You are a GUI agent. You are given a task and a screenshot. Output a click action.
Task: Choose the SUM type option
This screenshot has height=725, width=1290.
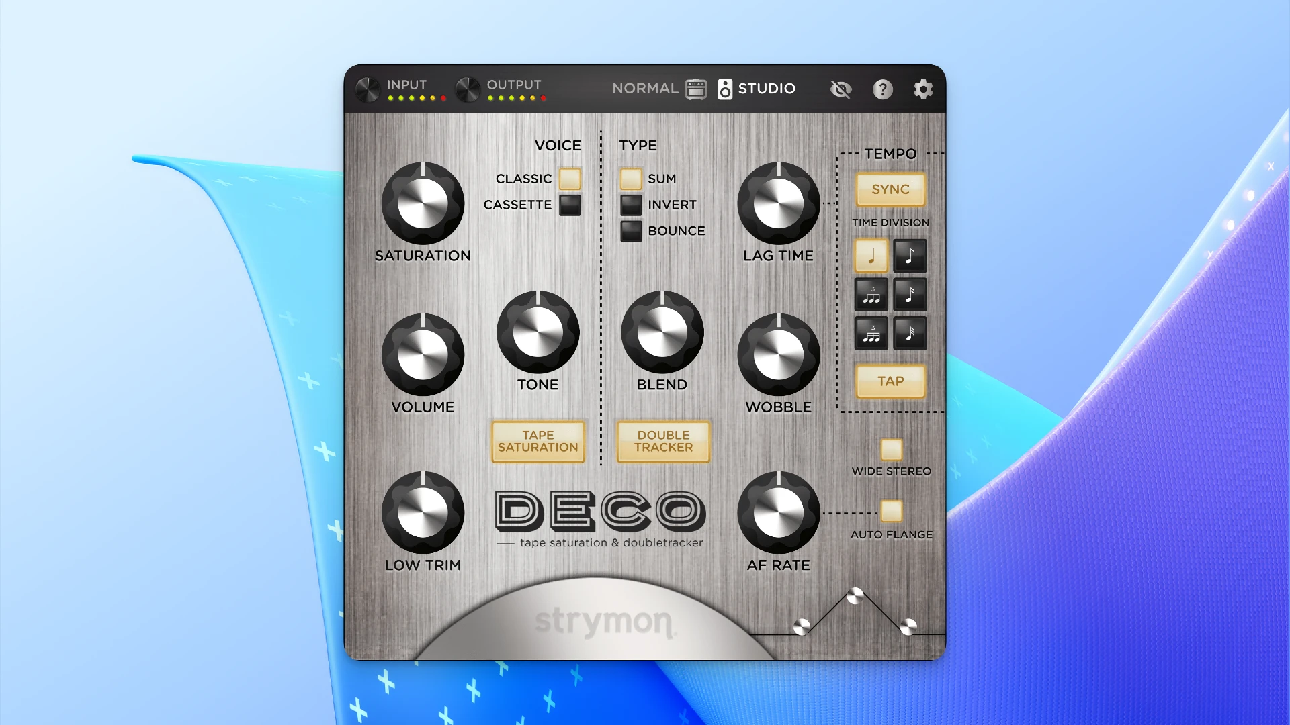[630, 178]
